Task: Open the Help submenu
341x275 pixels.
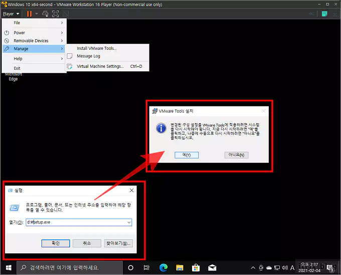Action: [34, 59]
